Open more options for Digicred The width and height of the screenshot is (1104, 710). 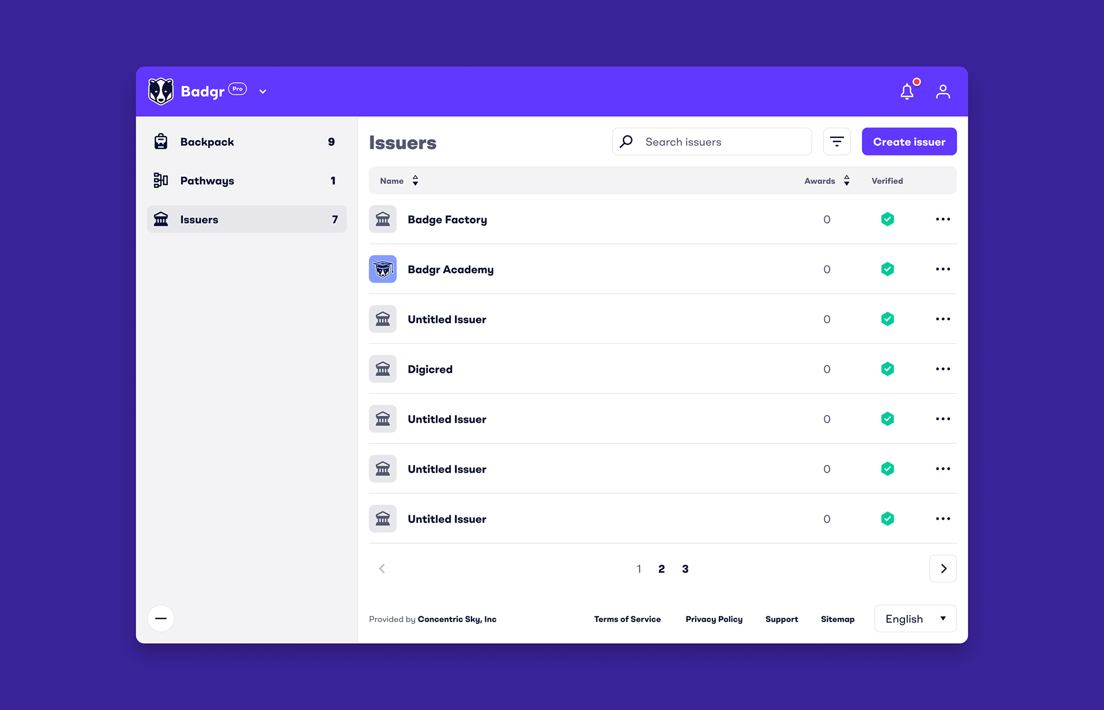pyautogui.click(x=942, y=369)
